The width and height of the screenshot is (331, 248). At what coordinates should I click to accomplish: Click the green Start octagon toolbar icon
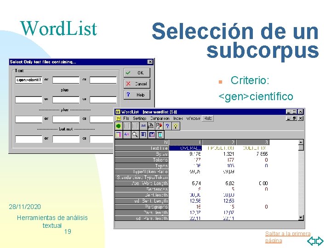click(119, 126)
